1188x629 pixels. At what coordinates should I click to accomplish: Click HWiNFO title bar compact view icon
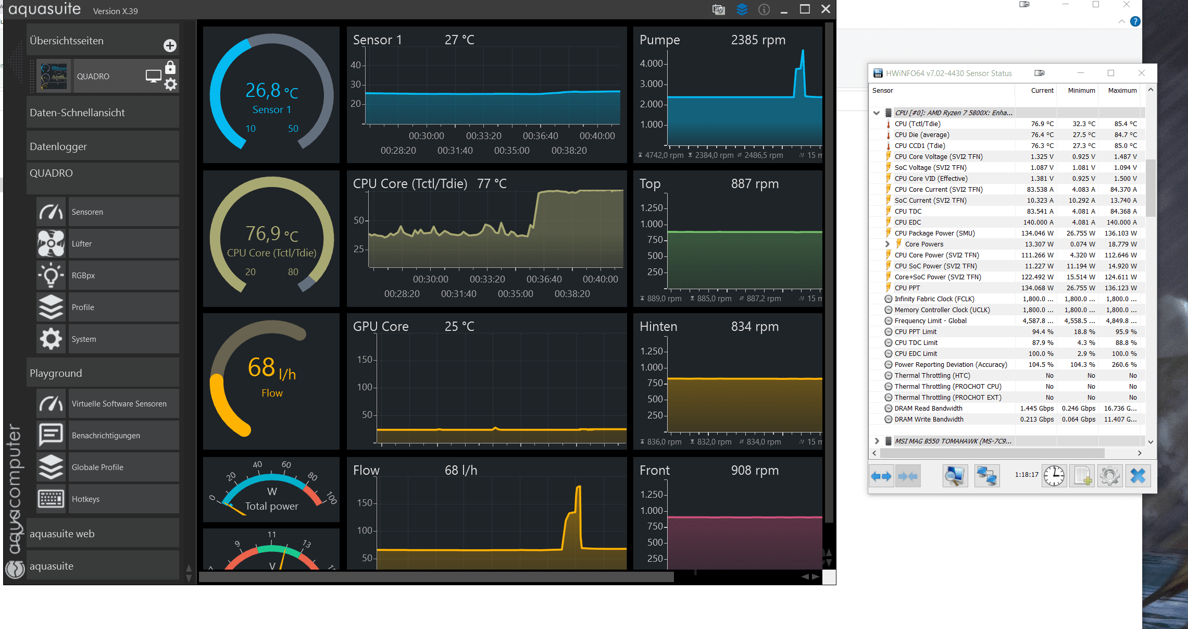pyautogui.click(x=1040, y=73)
